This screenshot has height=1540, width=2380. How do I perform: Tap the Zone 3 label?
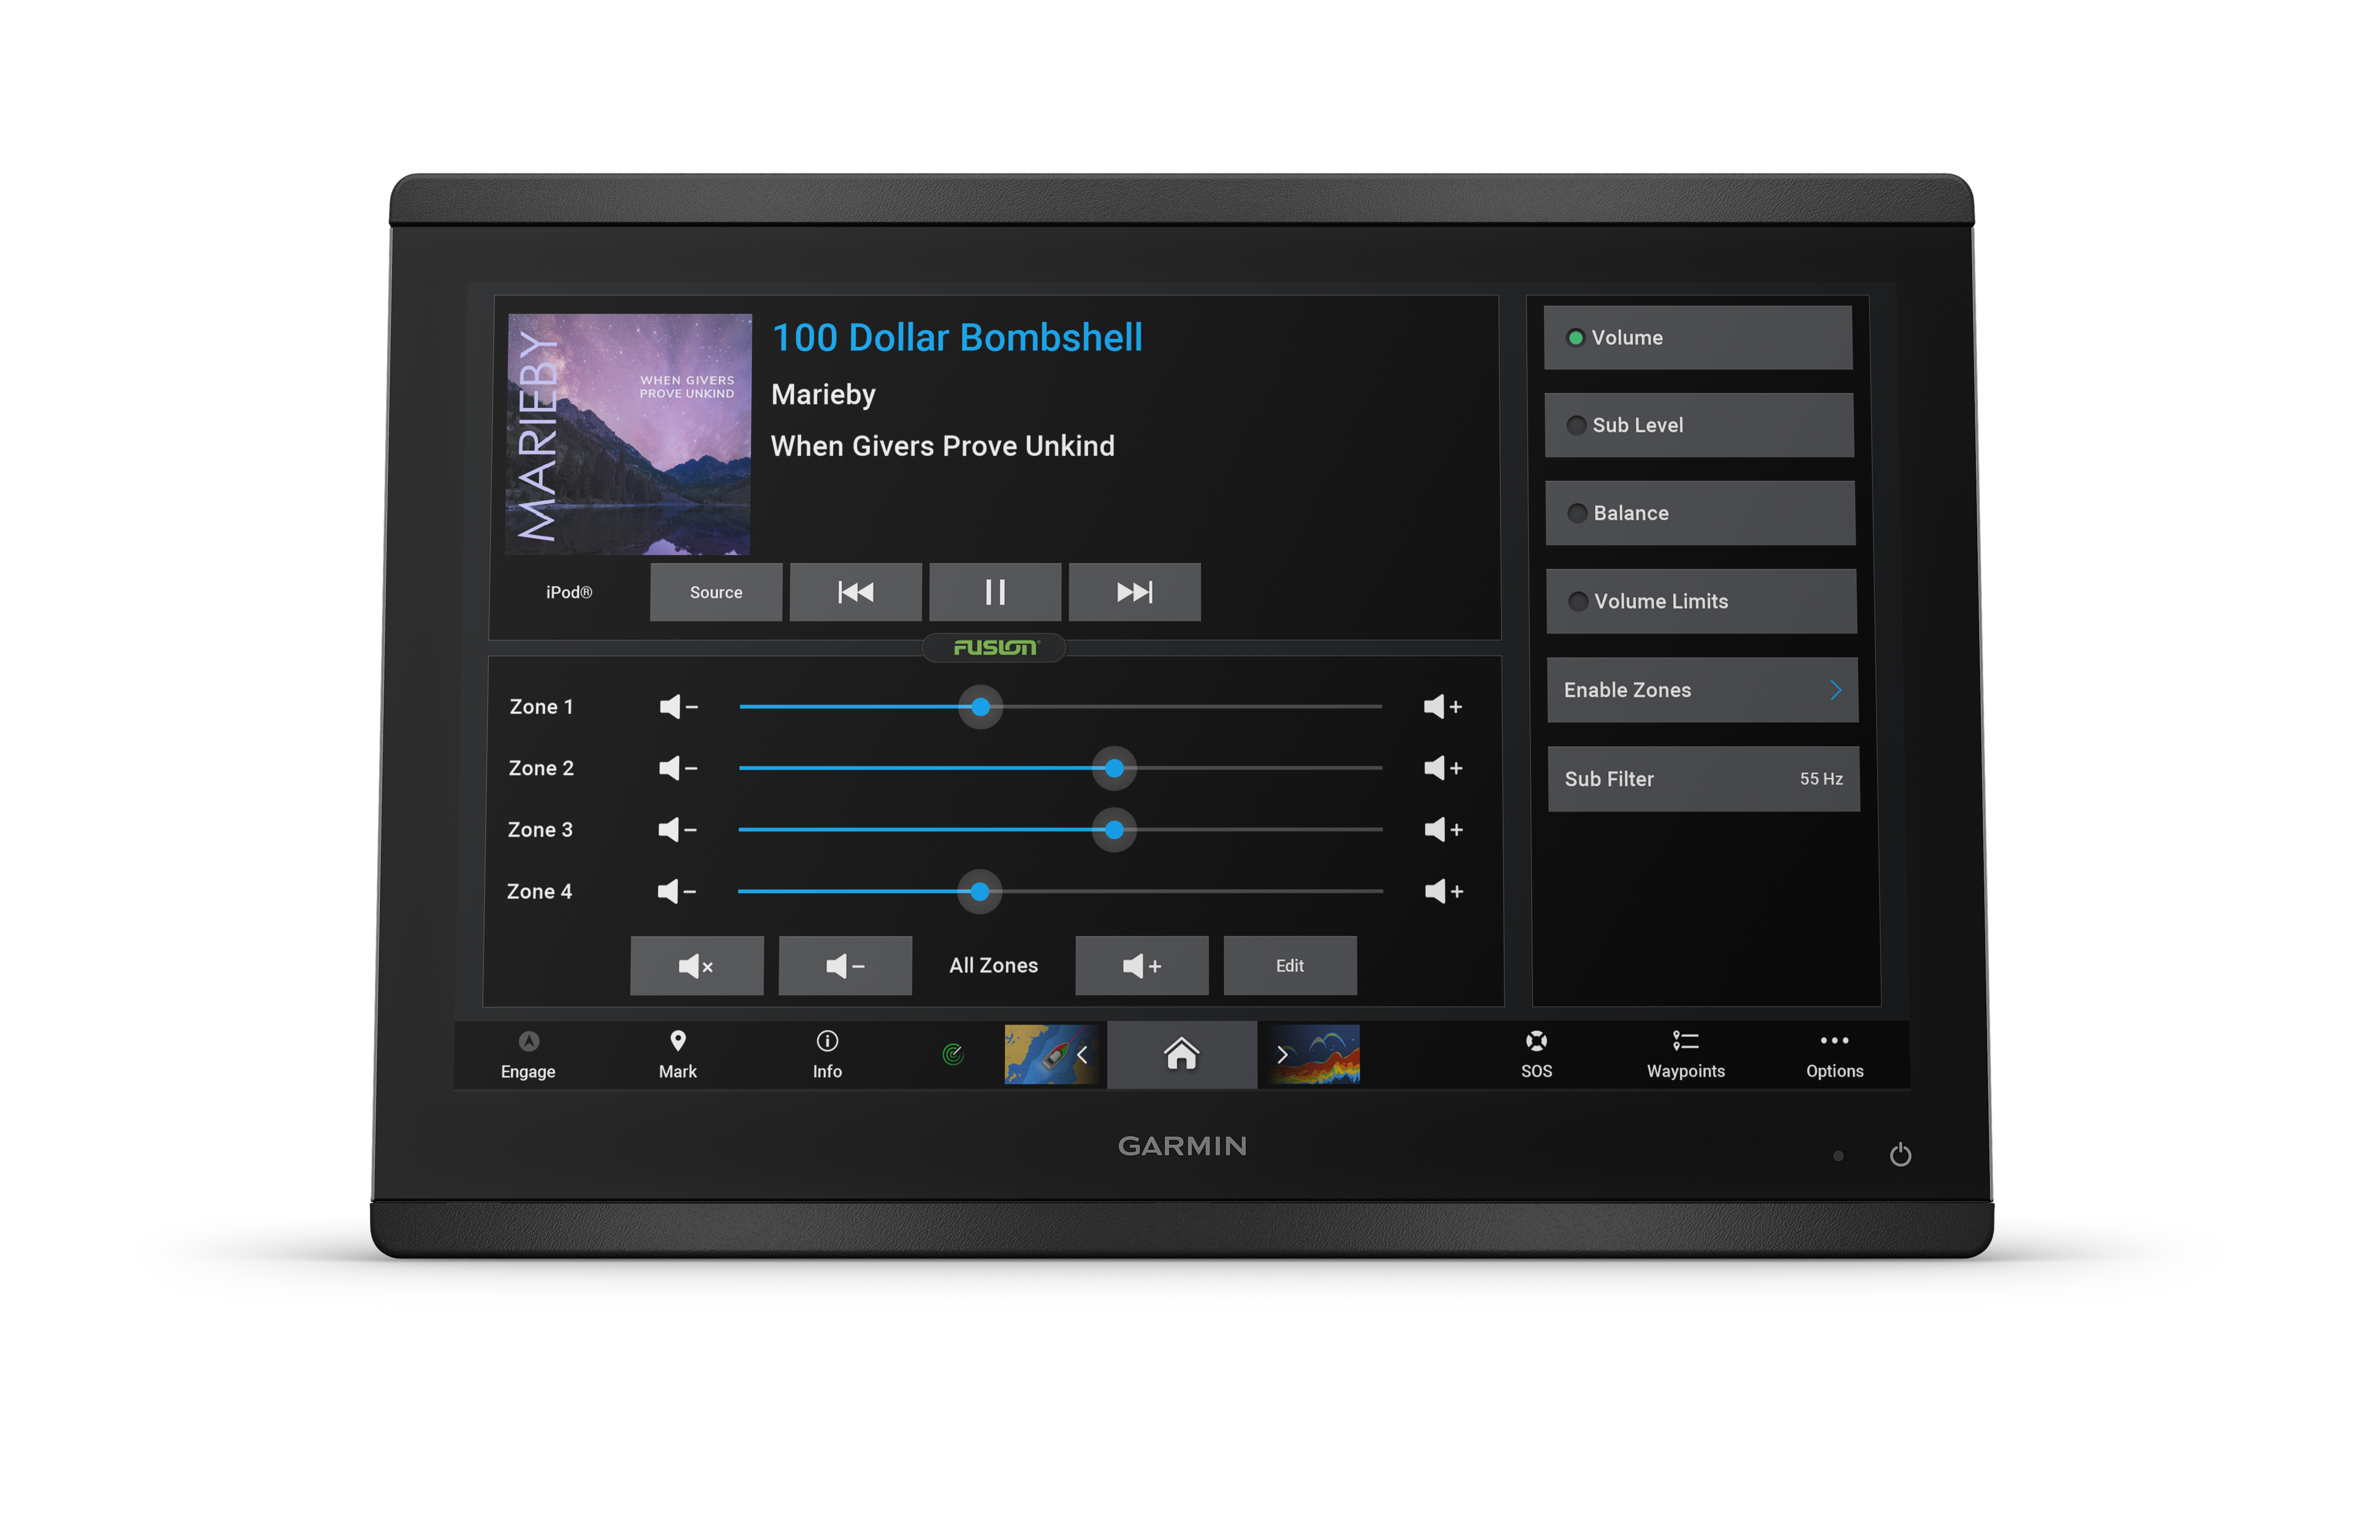(540, 830)
